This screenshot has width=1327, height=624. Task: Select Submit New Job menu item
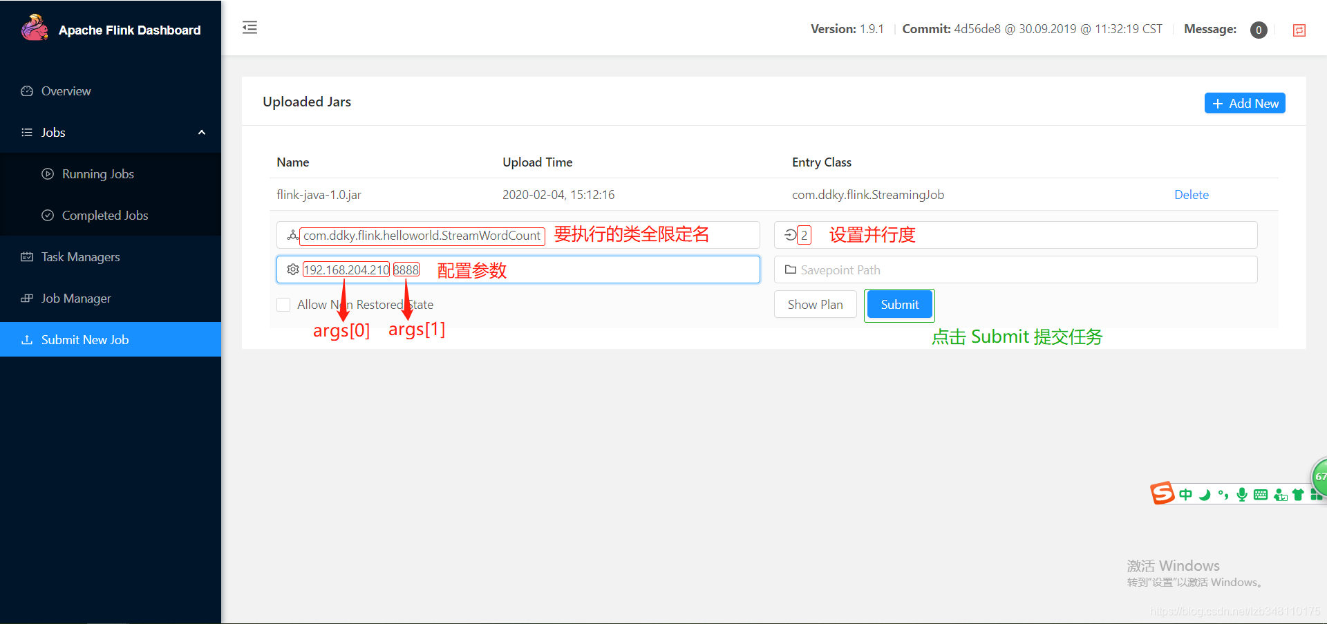[x=111, y=339]
